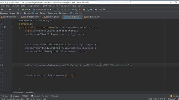Click the override gutter icon at onCreate
179x100 pixels.
click(5, 27)
